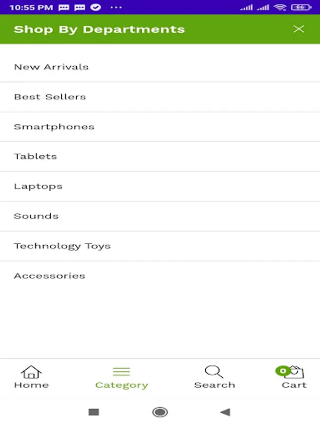The image size is (320, 426).
Task: Open the New Arrivals department
Action: point(51,67)
